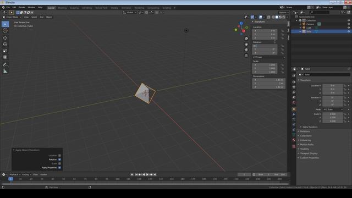Toggle Collection checkbox in outliner

(x=300, y=20)
